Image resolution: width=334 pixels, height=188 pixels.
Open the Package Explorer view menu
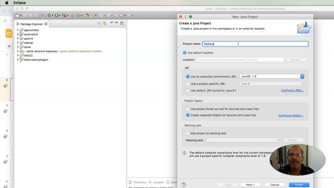pos(111,22)
